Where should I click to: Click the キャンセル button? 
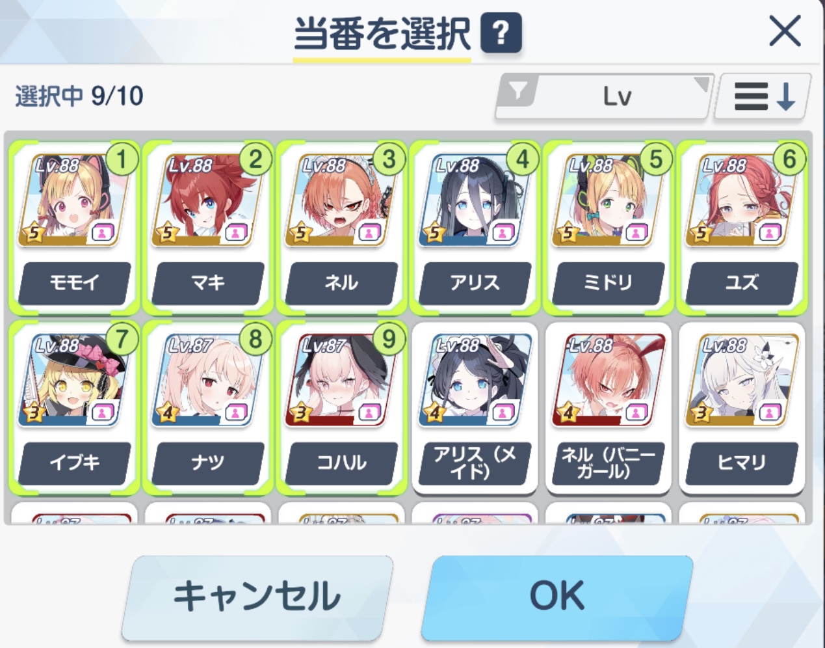pos(257,595)
